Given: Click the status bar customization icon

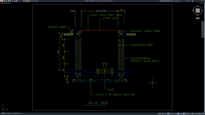Looking at the screenshot, I should 204,114.
